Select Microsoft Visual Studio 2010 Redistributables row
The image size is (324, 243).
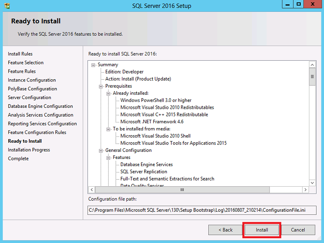pyautogui.click(x=167, y=107)
